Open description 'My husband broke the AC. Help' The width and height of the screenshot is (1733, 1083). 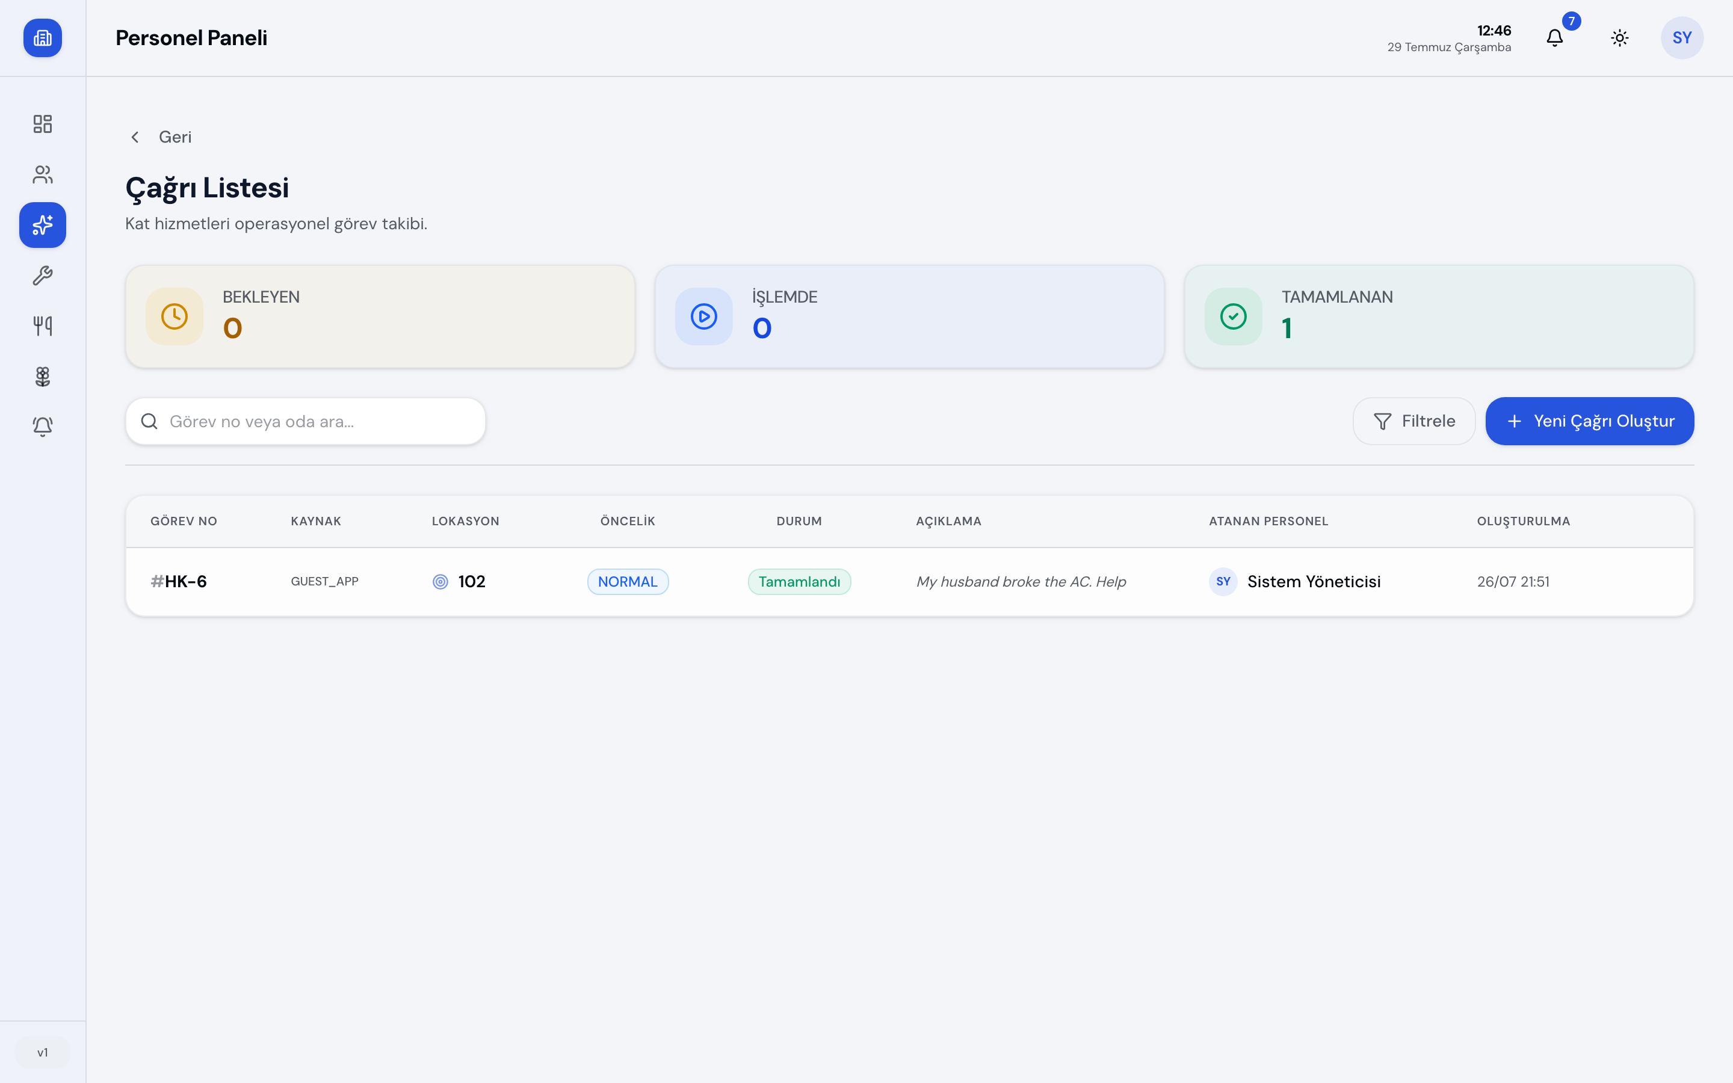(x=1021, y=582)
